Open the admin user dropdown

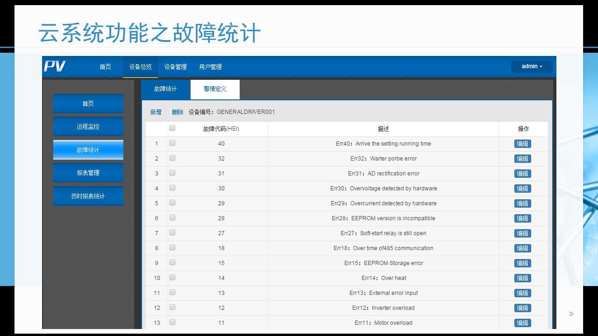(x=532, y=67)
